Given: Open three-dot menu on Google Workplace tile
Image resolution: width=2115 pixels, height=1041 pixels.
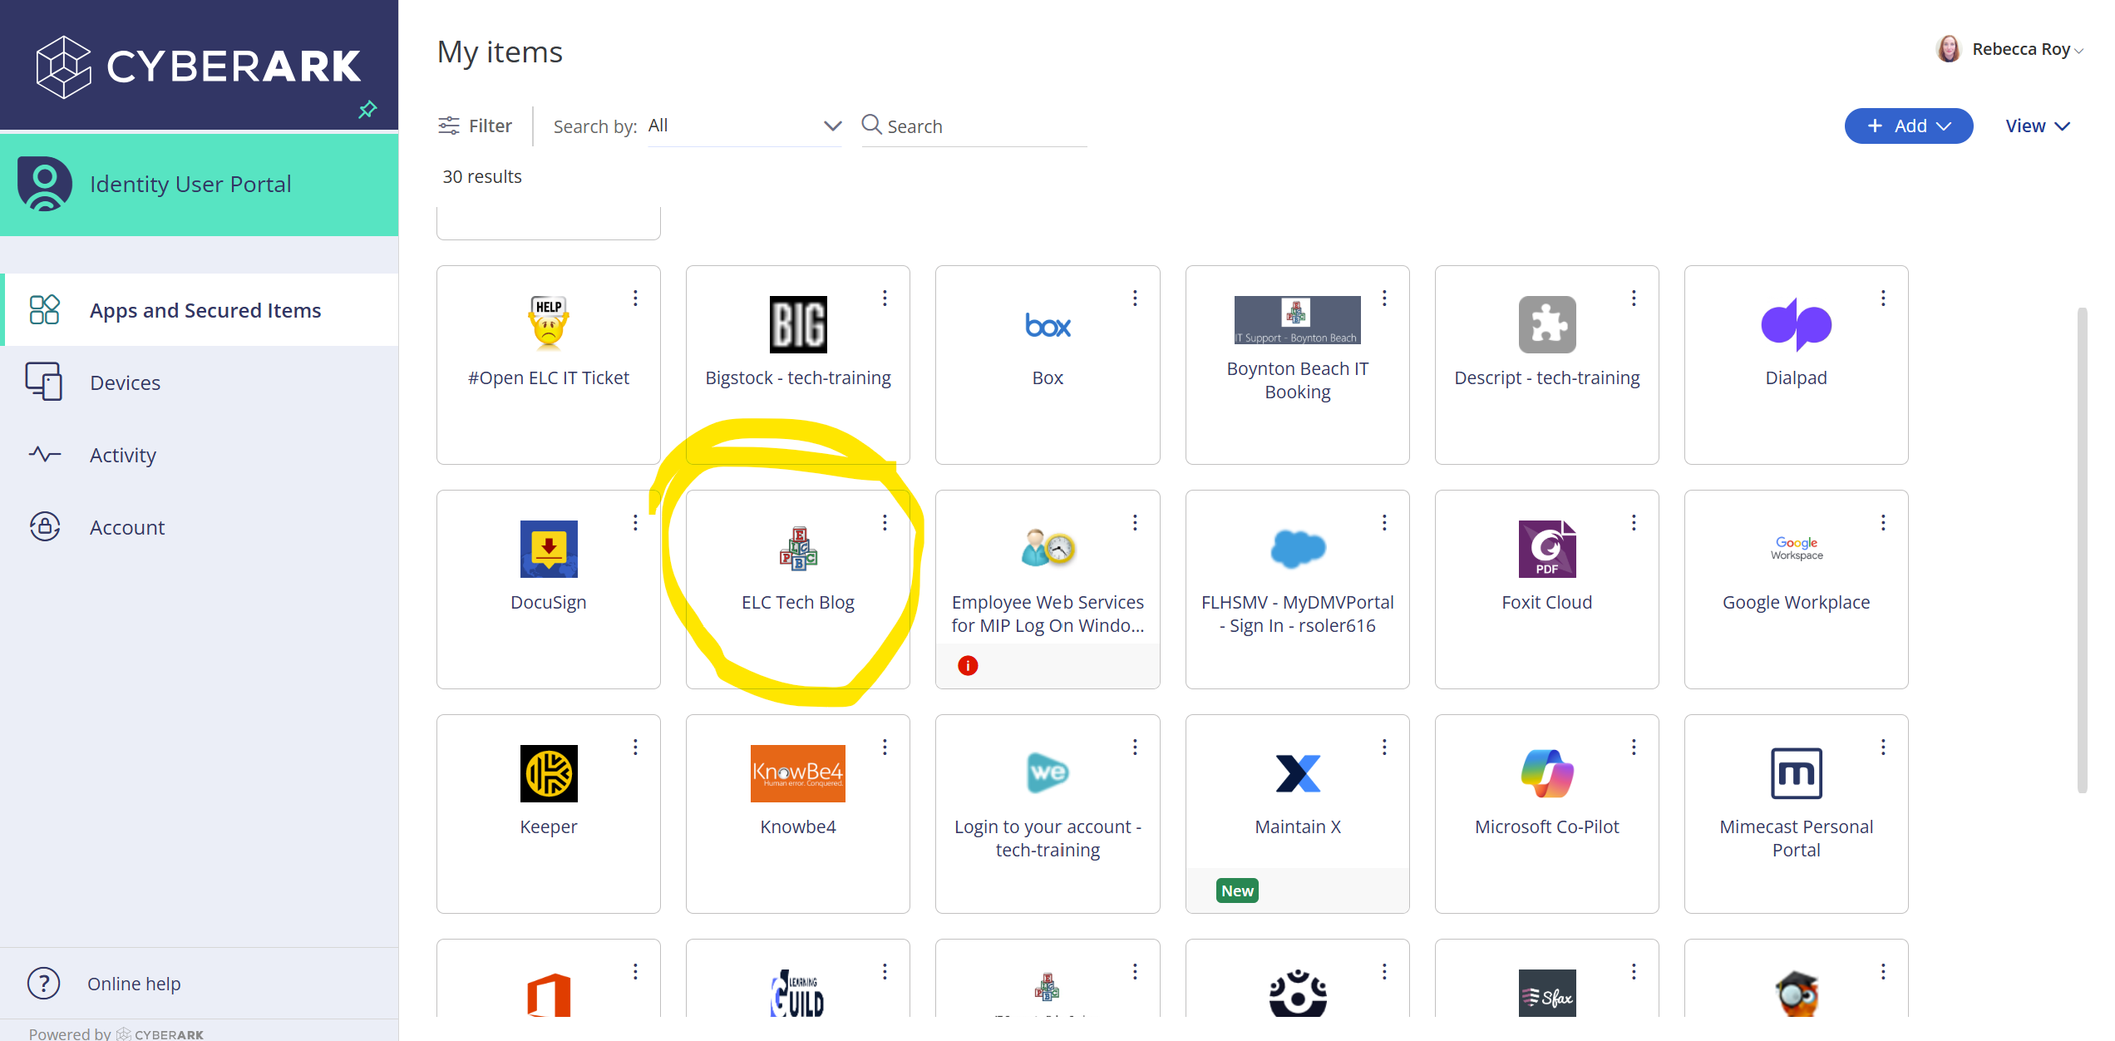Looking at the screenshot, I should pyautogui.click(x=1883, y=522).
